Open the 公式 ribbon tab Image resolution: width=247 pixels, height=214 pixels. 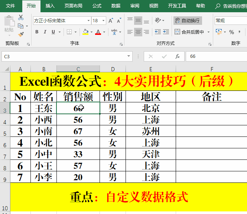(97, 6)
